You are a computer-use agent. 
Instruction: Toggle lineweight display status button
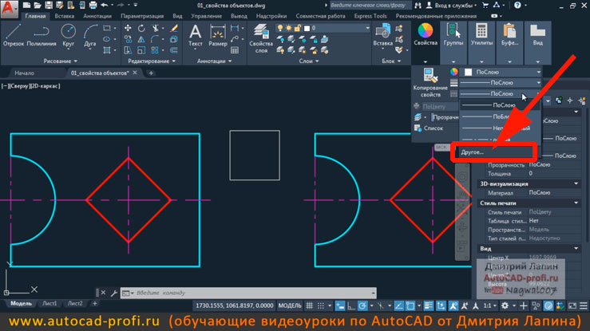[x=428, y=305]
